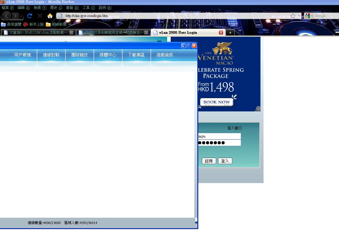Open the 編輯 (E) menu
Screen dimensions: 339x247
24,8
